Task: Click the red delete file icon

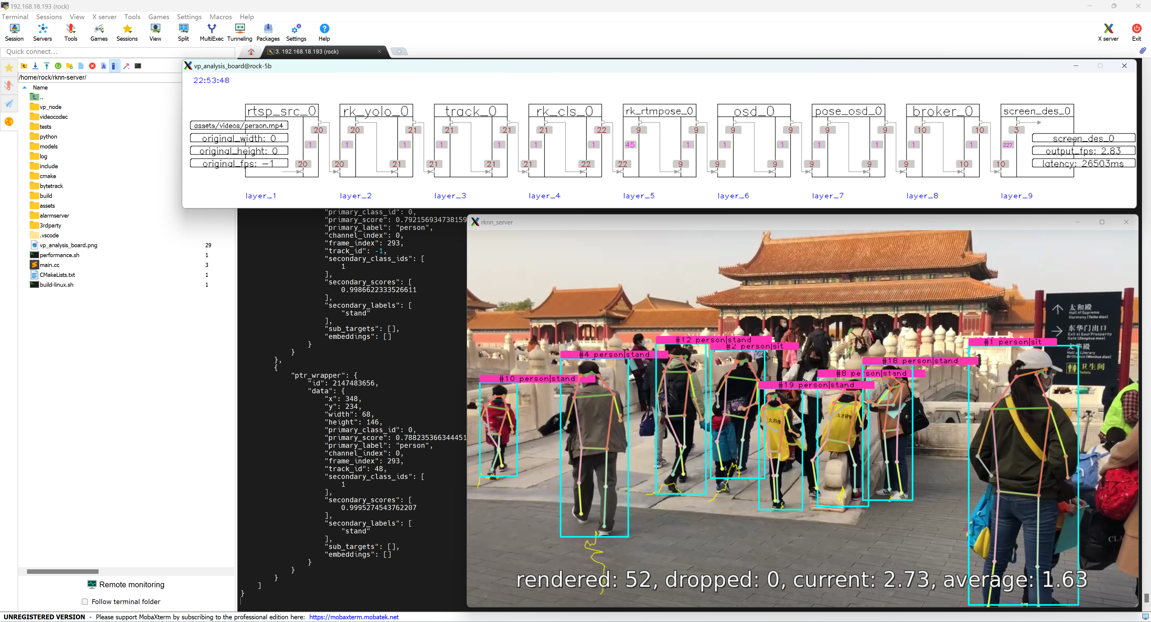Action: pyautogui.click(x=92, y=66)
